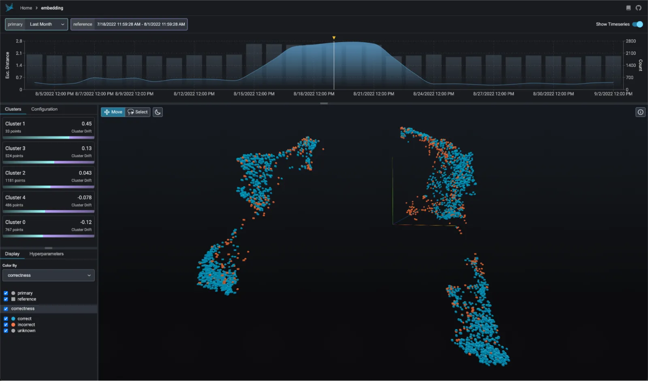Disable the Show Timeseries switch

[x=638, y=24]
